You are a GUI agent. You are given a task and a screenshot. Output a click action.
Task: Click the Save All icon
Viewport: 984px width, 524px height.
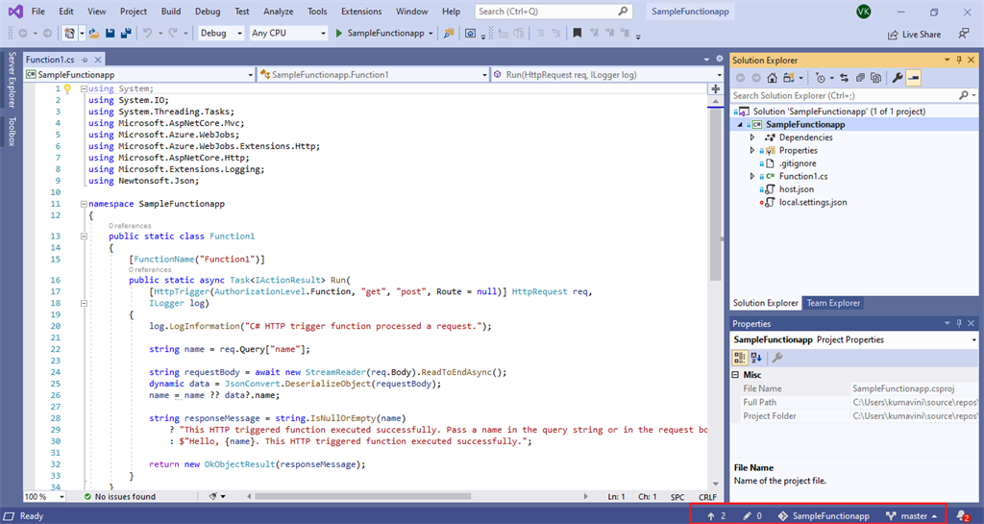[126, 34]
